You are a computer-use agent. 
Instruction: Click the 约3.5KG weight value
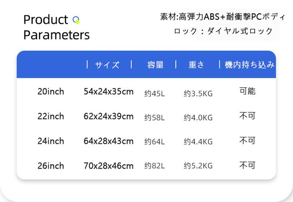[198, 93]
